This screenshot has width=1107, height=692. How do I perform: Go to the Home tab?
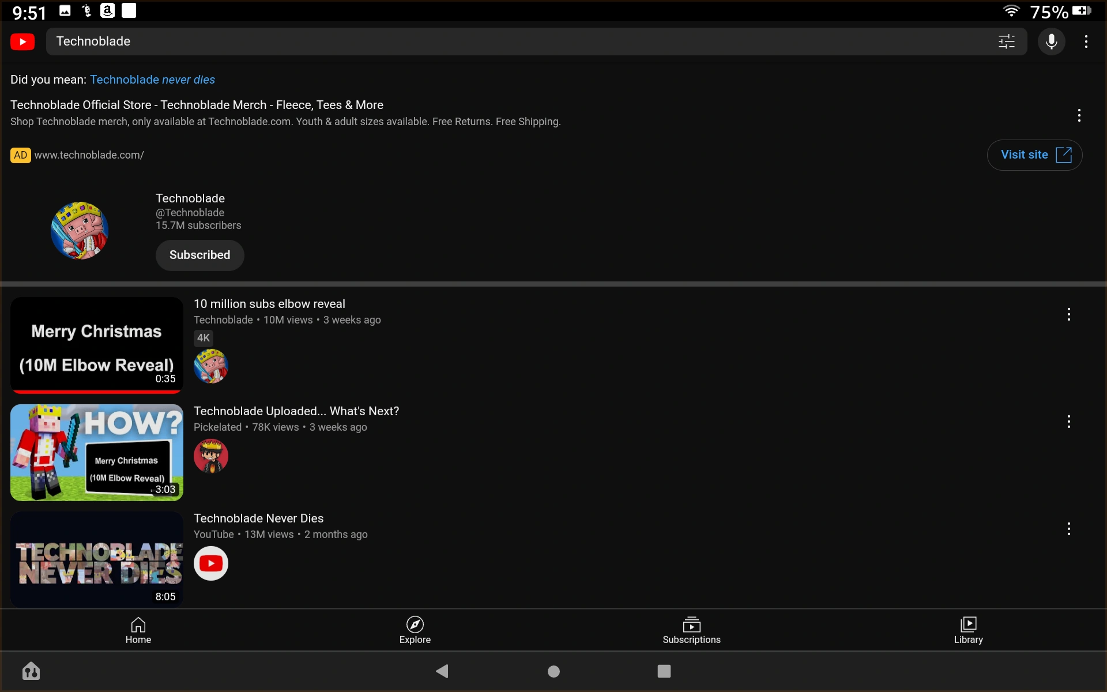pos(138,630)
